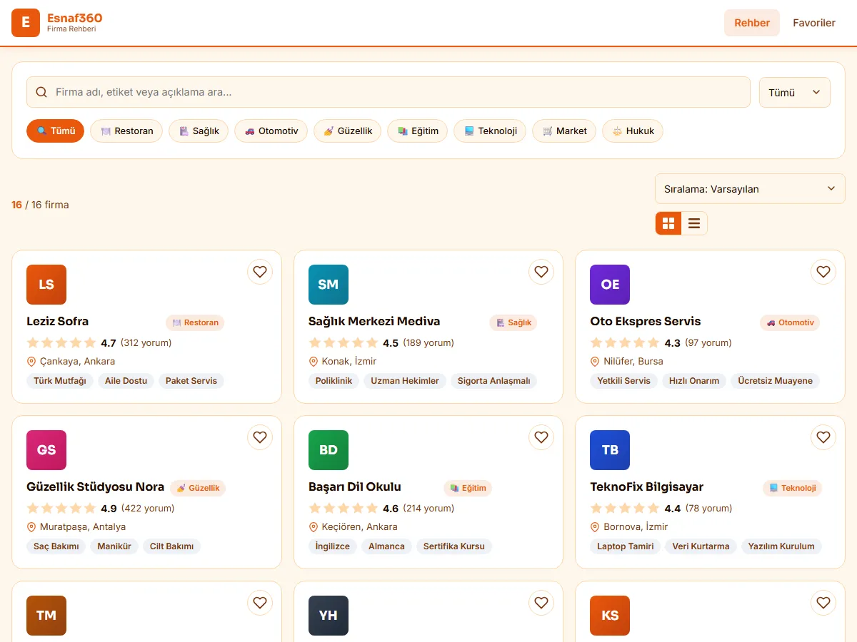Image resolution: width=857 pixels, height=642 pixels.
Task: Filter by Güzellik category chip
Action: tap(348, 131)
